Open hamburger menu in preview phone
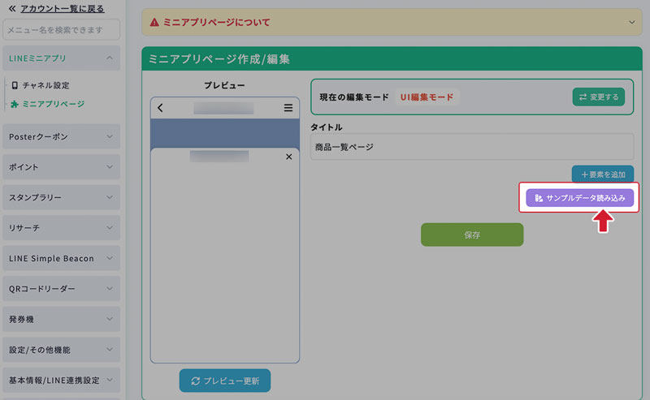This screenshot has width=650, height=400. pyautogui.click(x=288, y=108)
